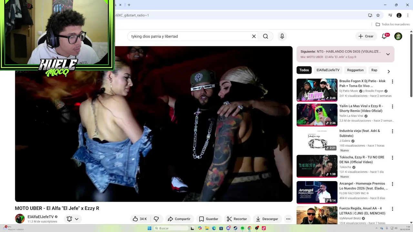Open options for Braulio Fogon video
This screenshot has height=232, width=413.
pos(392,82)
